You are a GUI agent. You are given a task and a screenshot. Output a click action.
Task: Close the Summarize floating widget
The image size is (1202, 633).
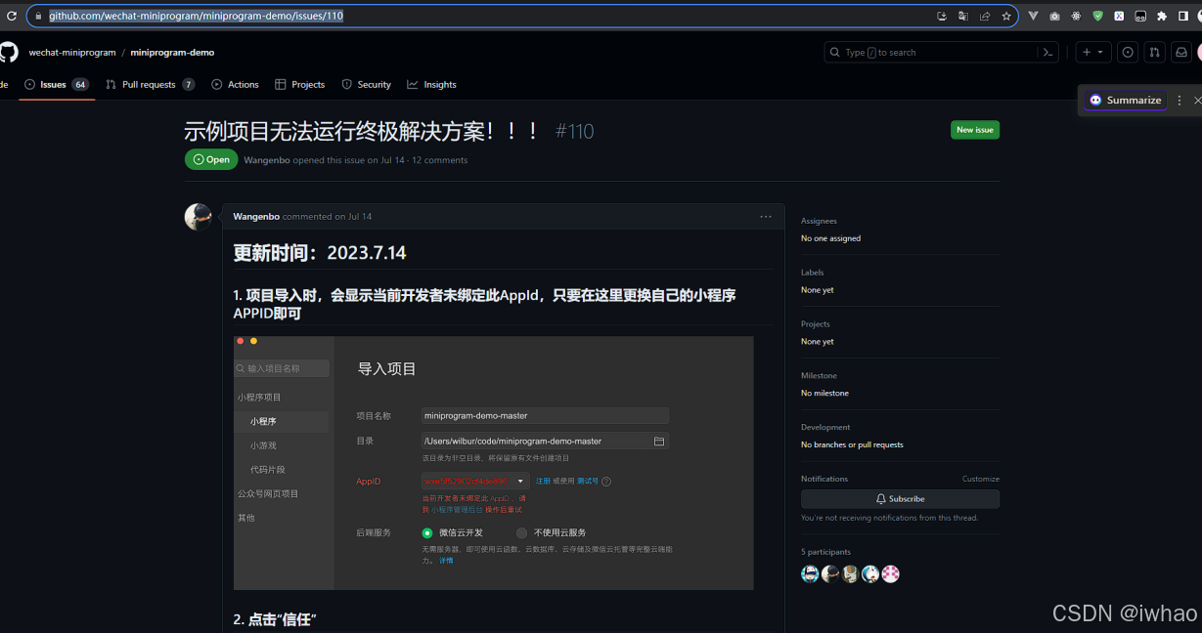point(1197,100)
